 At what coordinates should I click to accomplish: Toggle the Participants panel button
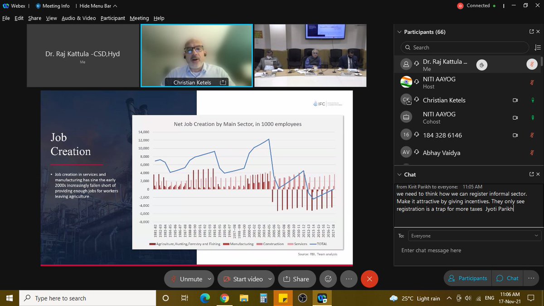click(467, 278)
